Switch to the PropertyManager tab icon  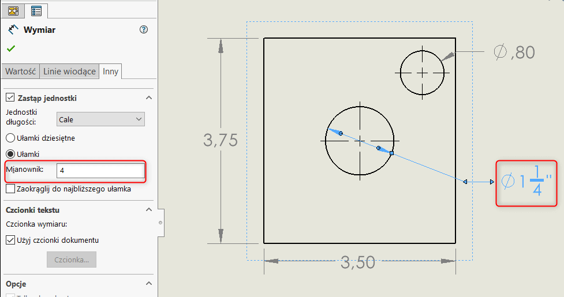tap(36, 11)
